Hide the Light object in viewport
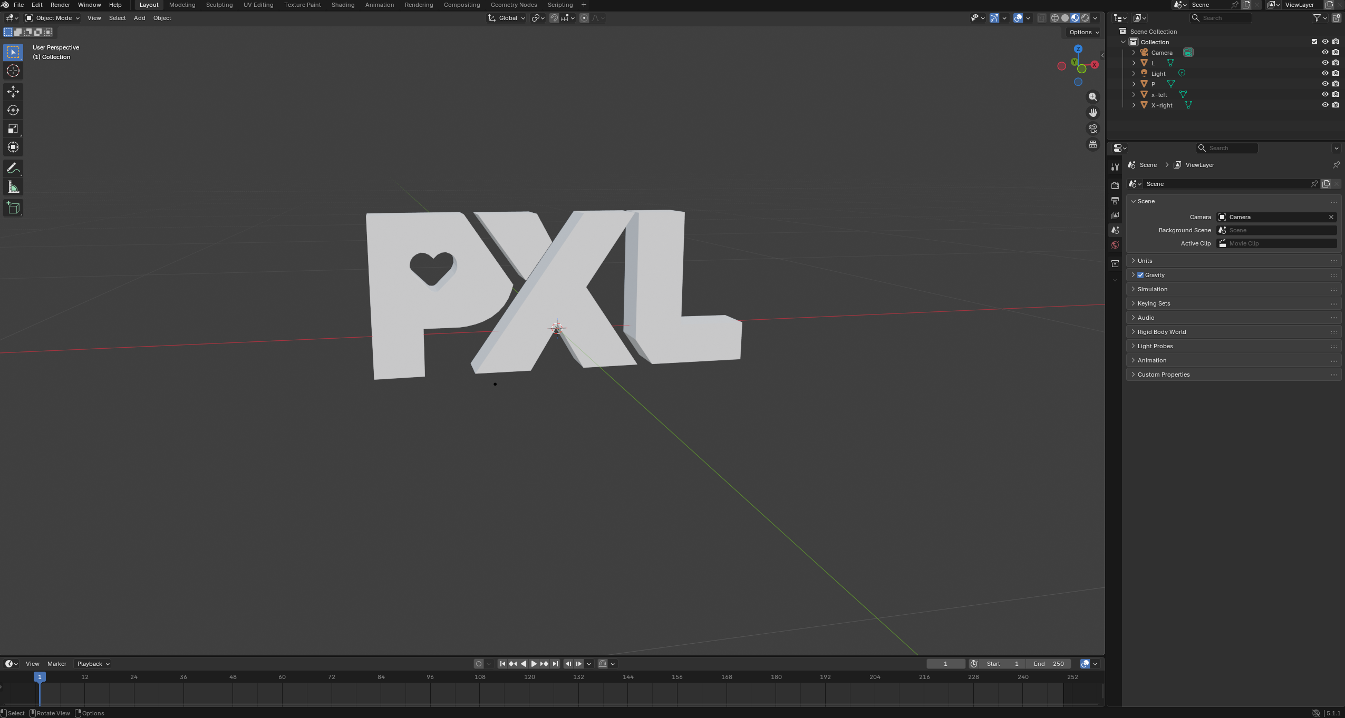Viewport: 1345px width, 718px height. click(1325, 73)
